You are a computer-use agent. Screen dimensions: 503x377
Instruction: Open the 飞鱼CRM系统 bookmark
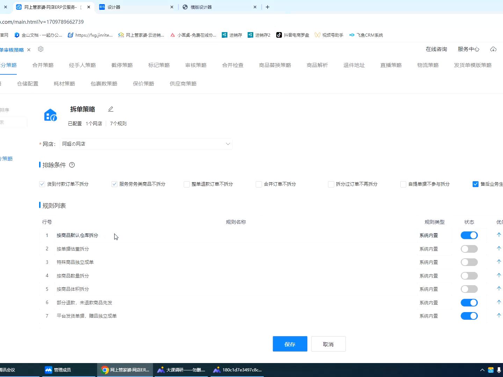pos(366,35)
